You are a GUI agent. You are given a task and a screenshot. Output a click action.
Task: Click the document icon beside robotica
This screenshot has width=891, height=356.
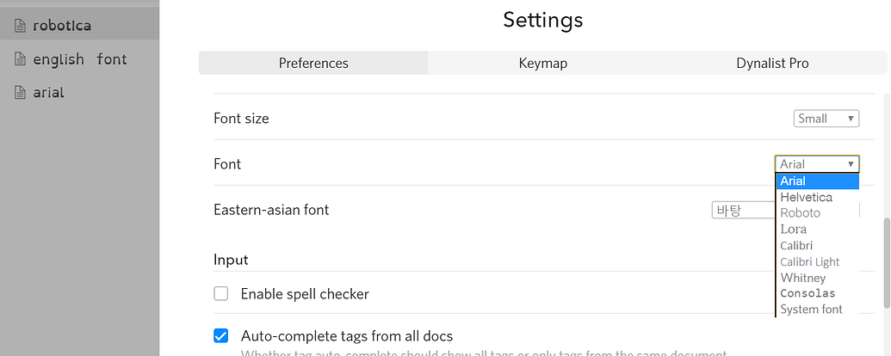[x=20, y=26]
